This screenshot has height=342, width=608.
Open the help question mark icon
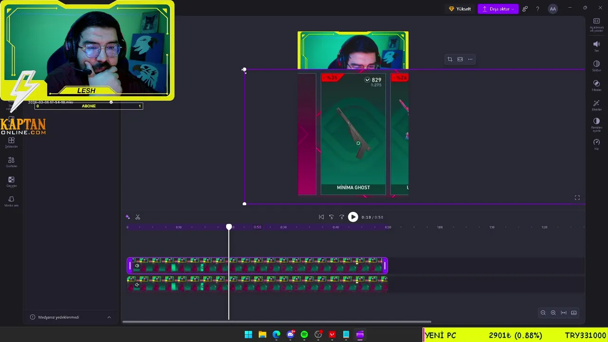tap(538, 9)
